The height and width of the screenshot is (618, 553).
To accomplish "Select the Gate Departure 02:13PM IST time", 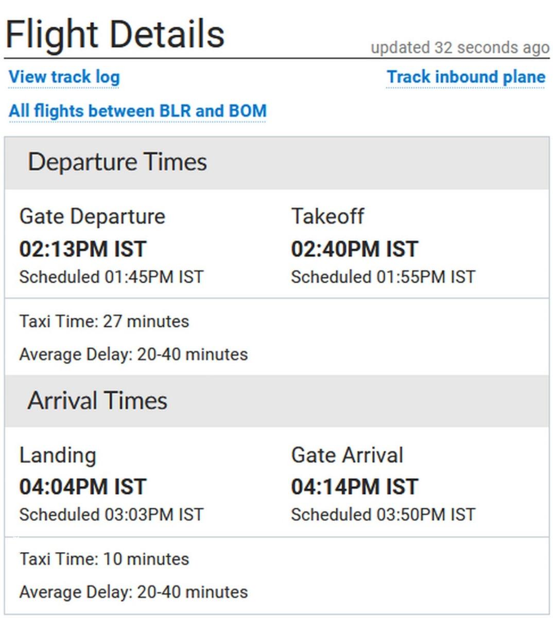I will click(83, 249).
